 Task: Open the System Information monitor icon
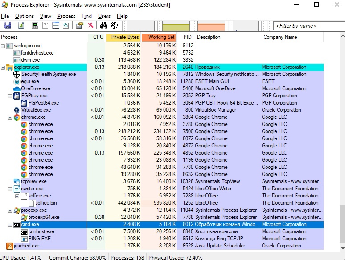[35, 25]
